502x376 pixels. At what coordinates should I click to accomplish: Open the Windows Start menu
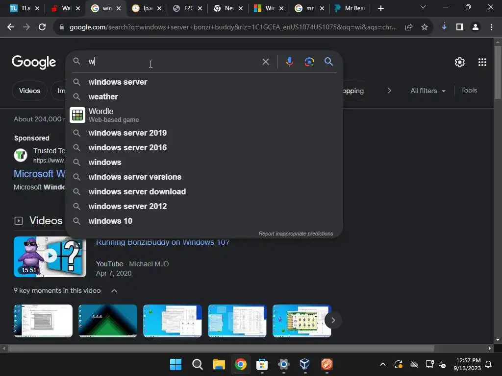tap(176, 364)
